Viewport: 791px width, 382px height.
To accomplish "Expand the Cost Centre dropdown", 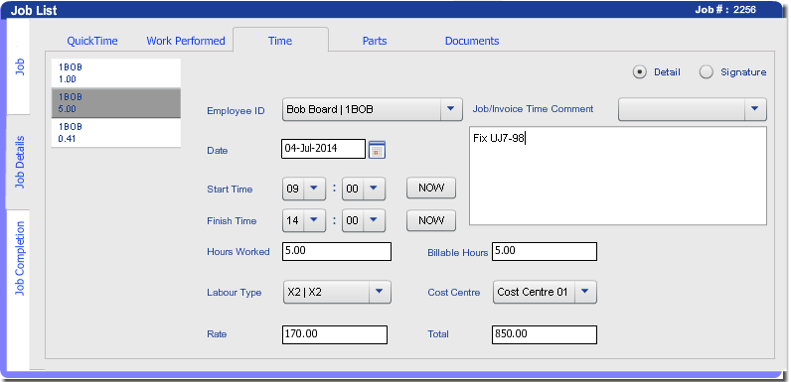I will click(545, 292).
